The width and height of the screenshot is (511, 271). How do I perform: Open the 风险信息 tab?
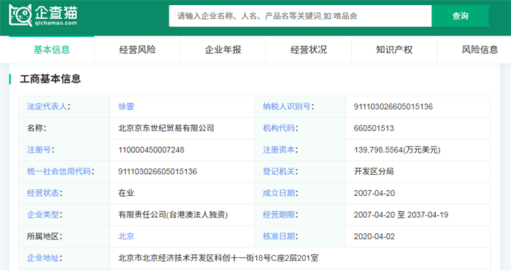click(x=480, y=50)
